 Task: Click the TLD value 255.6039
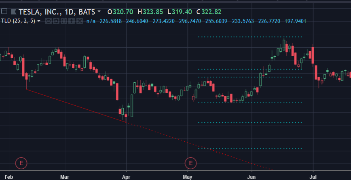[216, 21]
